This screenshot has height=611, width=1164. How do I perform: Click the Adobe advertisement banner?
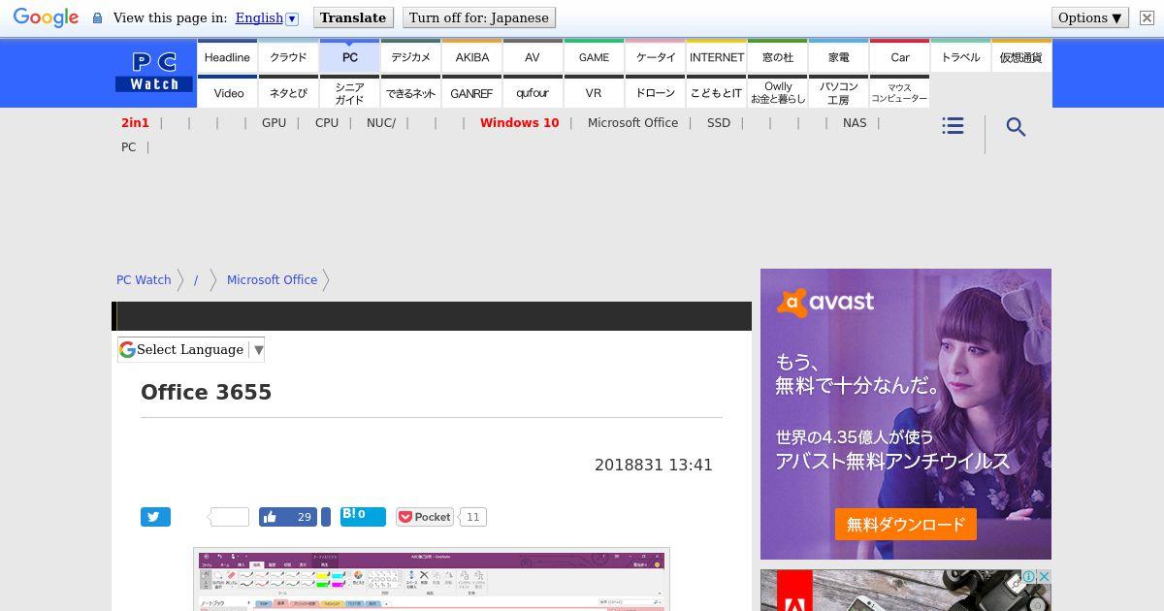click(905, 590)
